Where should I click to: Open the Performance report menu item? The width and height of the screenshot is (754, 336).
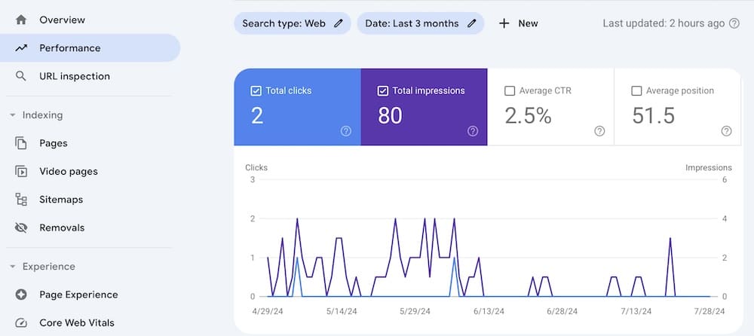69,48
